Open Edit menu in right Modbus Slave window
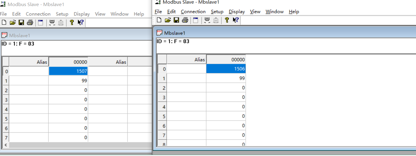 coord(172,12)
